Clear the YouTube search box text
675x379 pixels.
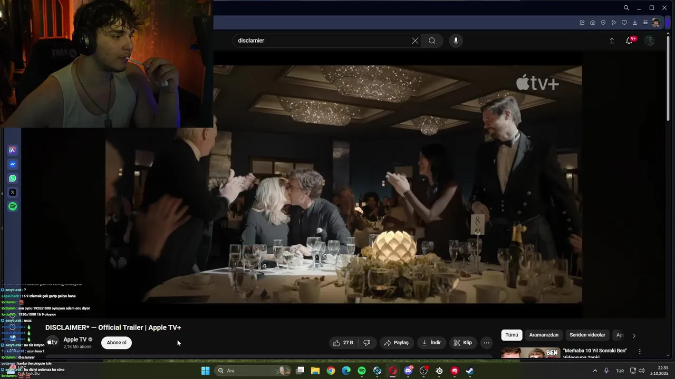tap(415, 41)
